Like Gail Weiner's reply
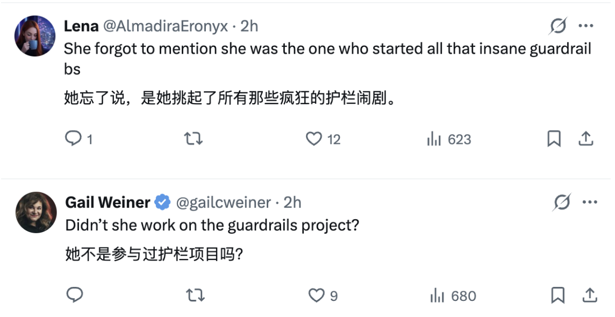The image size is (615, 317). pos(316,295)
